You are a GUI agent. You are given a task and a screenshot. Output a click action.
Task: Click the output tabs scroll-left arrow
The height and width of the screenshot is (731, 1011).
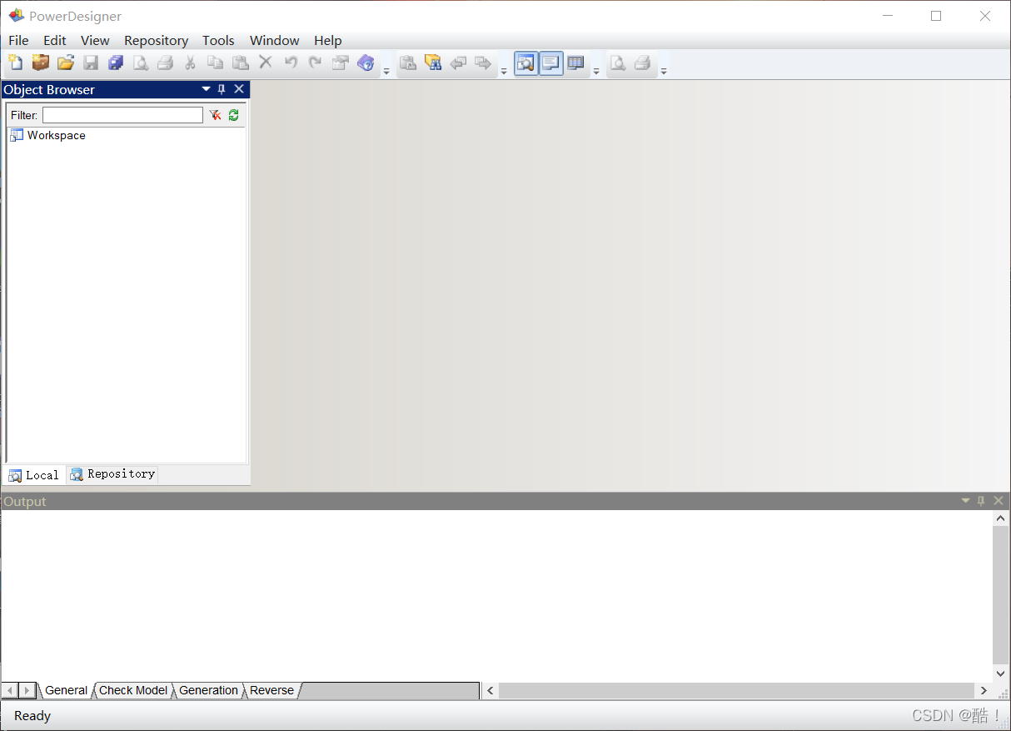click(10, 690)
